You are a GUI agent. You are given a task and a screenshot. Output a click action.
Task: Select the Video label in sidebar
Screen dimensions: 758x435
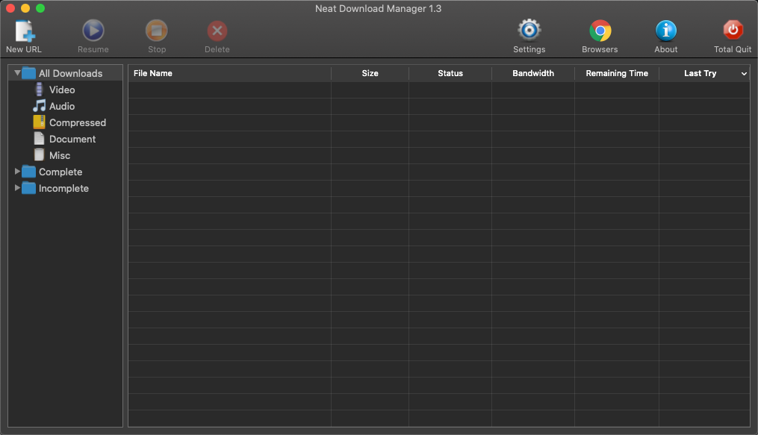click(62, 90)
